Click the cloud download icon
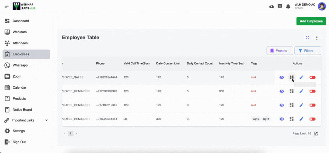The image size is (329, 153). coord(272,6)
